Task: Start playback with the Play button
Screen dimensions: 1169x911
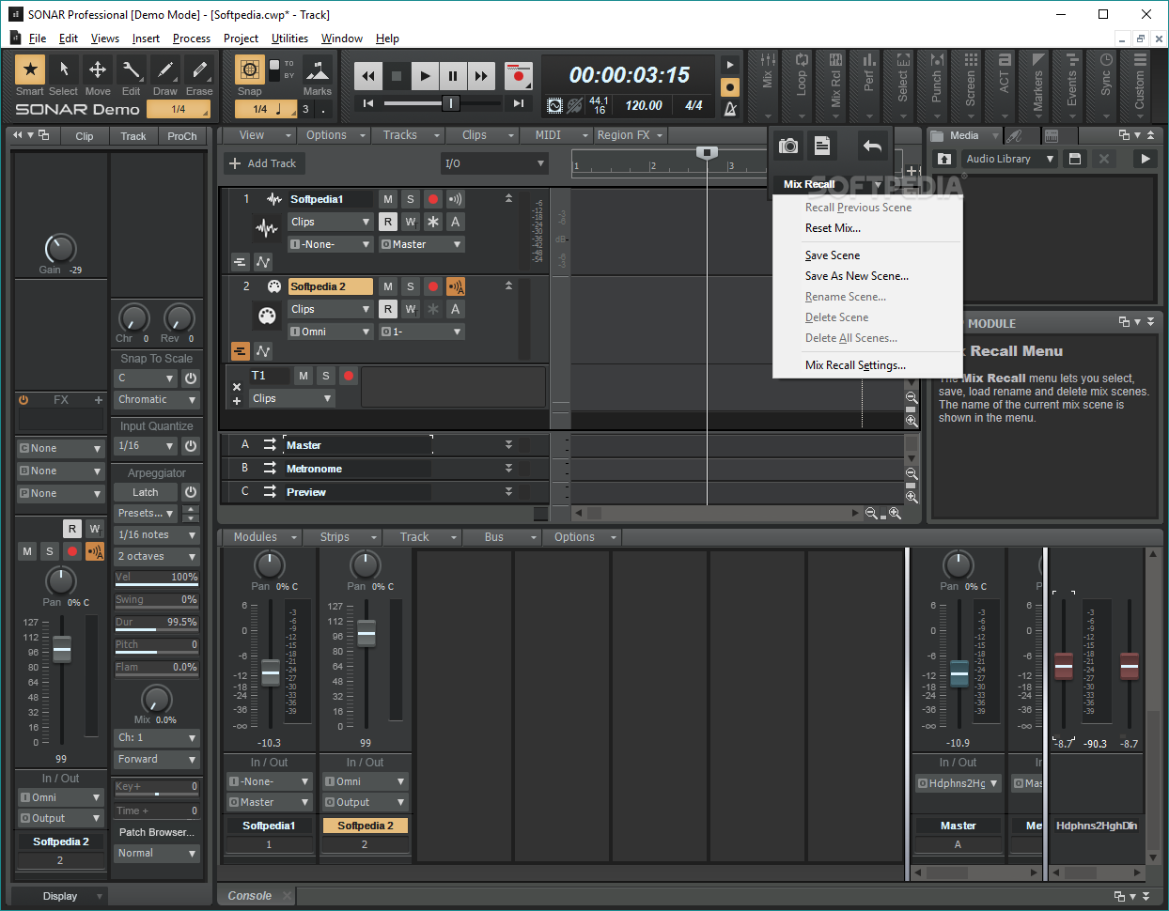Action: [425, 76]
